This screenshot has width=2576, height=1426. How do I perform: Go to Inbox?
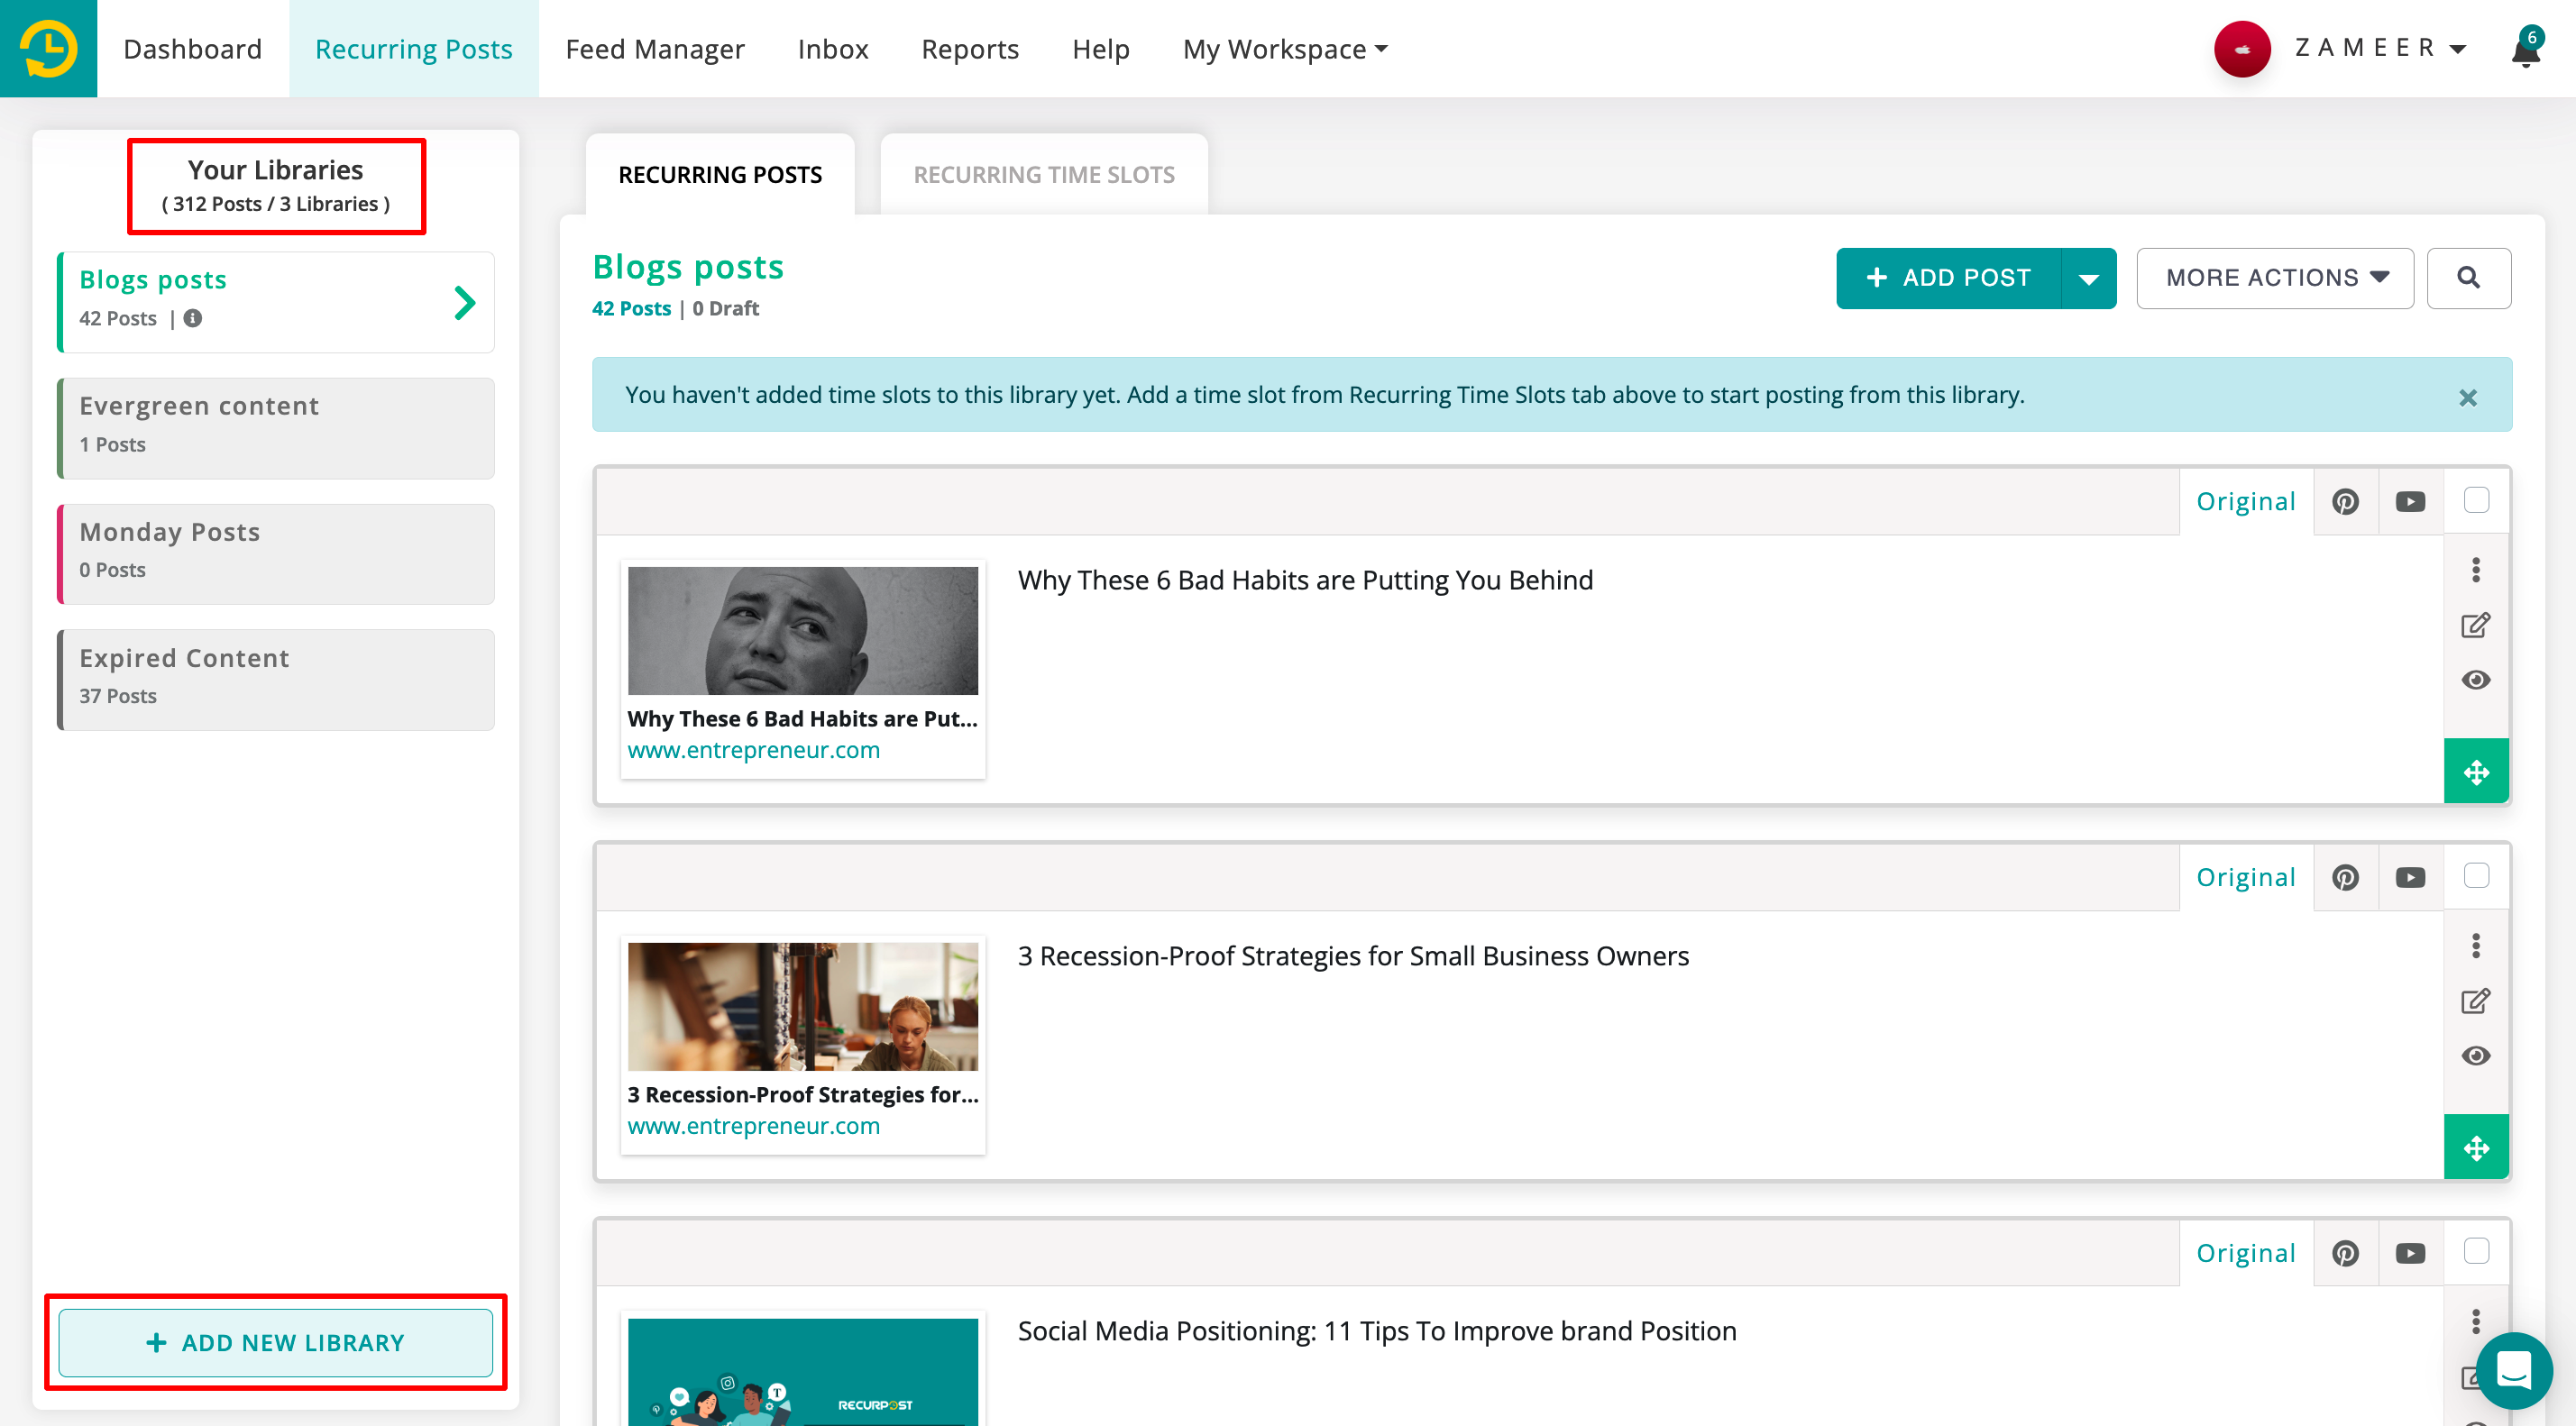point(833,49)
